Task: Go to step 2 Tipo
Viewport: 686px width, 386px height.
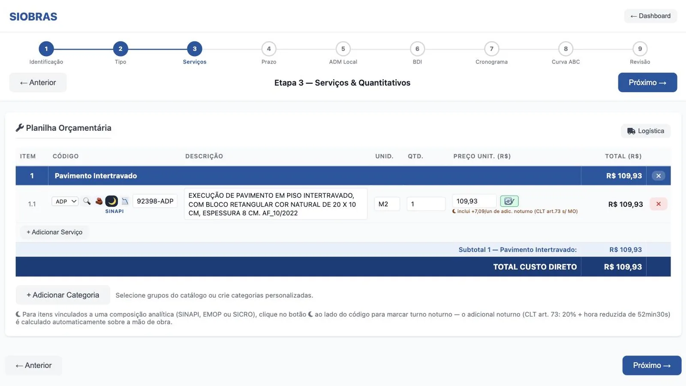Action: point(120,49)
